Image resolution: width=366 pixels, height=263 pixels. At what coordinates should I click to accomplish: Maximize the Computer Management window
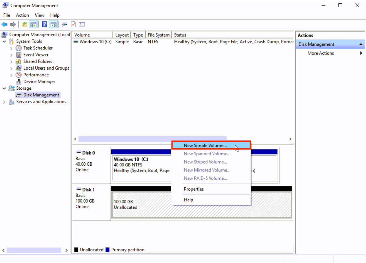pyautogui.click(x=340, y=5)
